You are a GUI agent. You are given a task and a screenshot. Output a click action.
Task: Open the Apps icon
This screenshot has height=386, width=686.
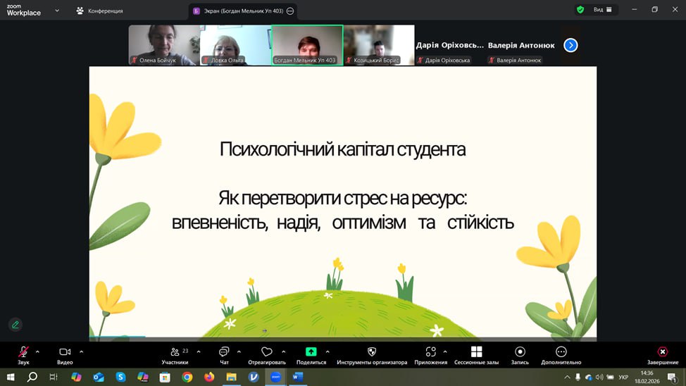coord(430,351)
